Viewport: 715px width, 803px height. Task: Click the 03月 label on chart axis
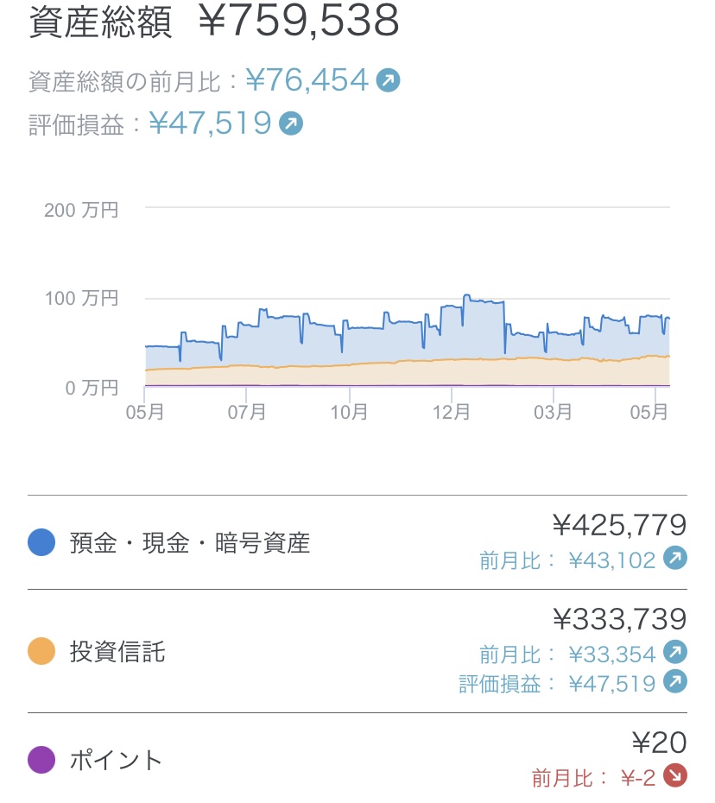pos(553,413)
